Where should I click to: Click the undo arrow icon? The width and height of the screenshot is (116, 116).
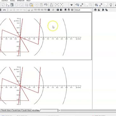[46, 5]
